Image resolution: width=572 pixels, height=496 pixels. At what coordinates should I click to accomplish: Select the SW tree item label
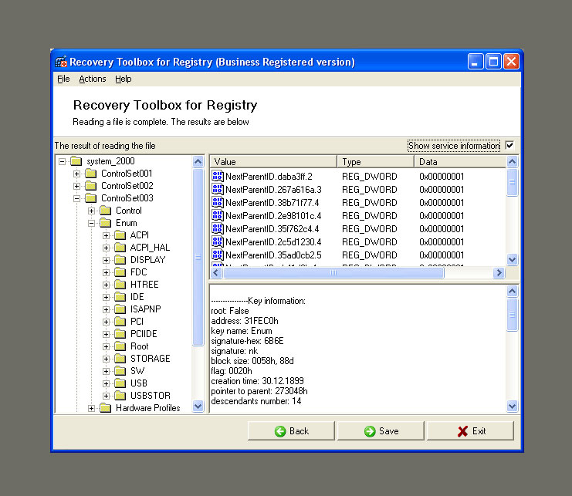[137, 370]
